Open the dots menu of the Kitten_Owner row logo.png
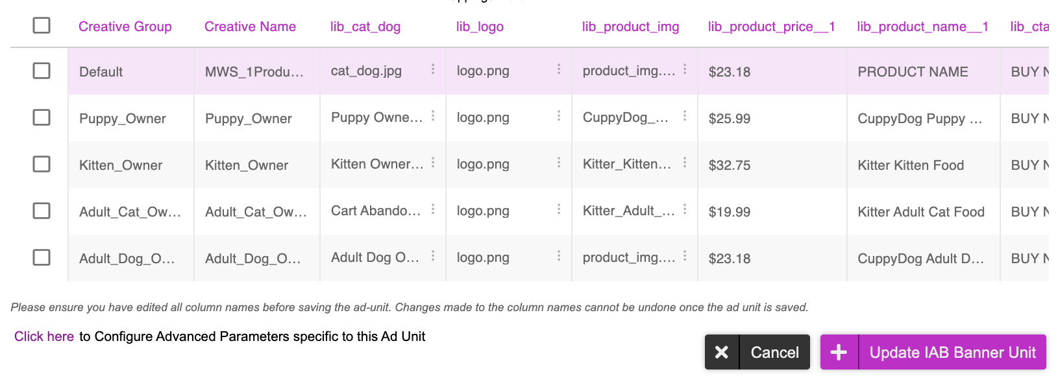The height and width of the screenshot is (376, 1058). pyautogui.click(x=559, y=162)
